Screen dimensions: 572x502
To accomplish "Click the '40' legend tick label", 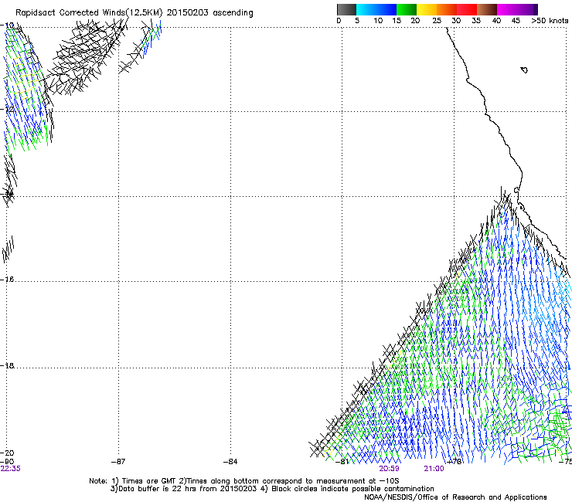I will pos(496,21).
